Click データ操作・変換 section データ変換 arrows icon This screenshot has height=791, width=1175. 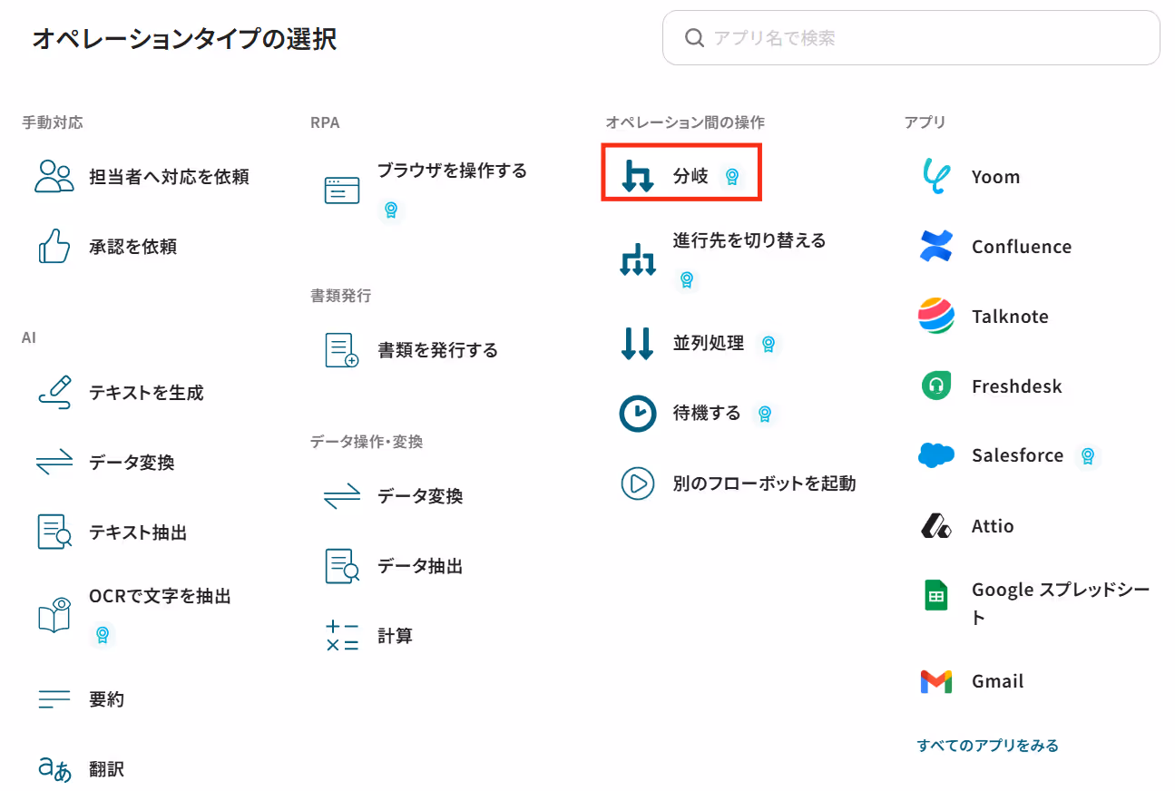click(x=342, y=496)
